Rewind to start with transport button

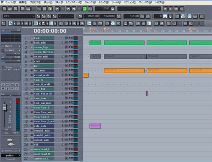pos(57,9)
